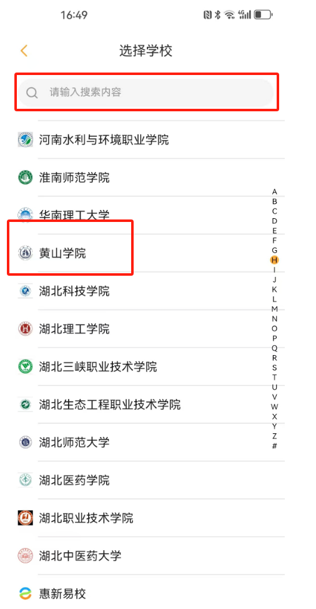Image resolution: width=316 pixels, height=609 pixels.
Task: Jump to letter A in index
Action: click(x=275, y=191)
